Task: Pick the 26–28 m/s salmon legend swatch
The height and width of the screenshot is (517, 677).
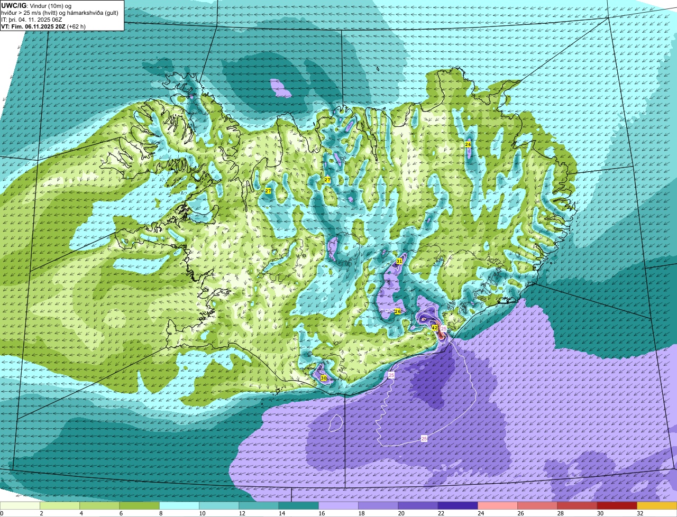Action: pos(537,505)
